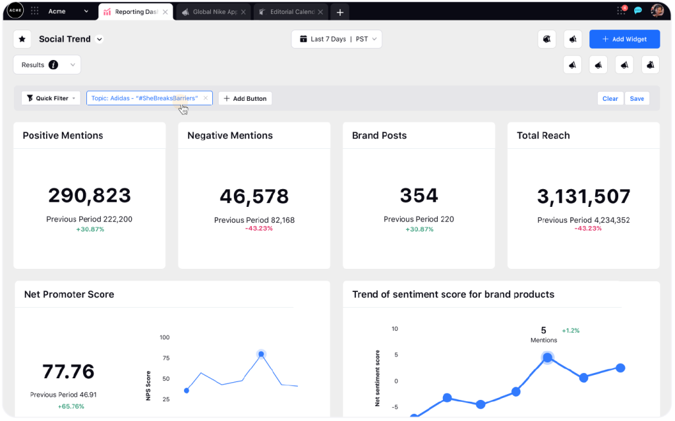Click the Save button in filter bar
Viewport: 675px width, 421px height.
click(637, 99)
